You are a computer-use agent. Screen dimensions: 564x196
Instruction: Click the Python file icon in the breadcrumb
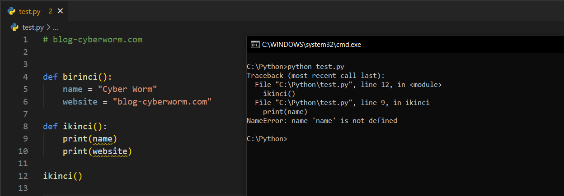coord(14,27)
